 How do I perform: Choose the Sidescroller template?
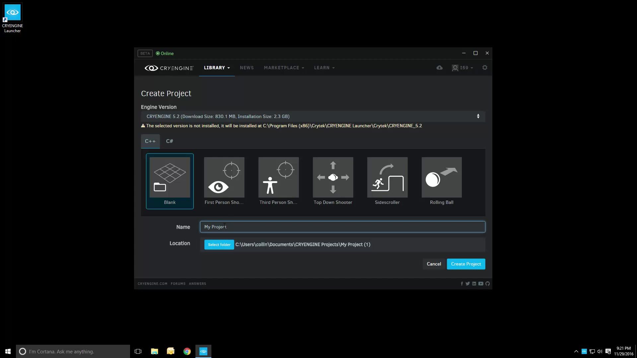(x=387, y=181)
